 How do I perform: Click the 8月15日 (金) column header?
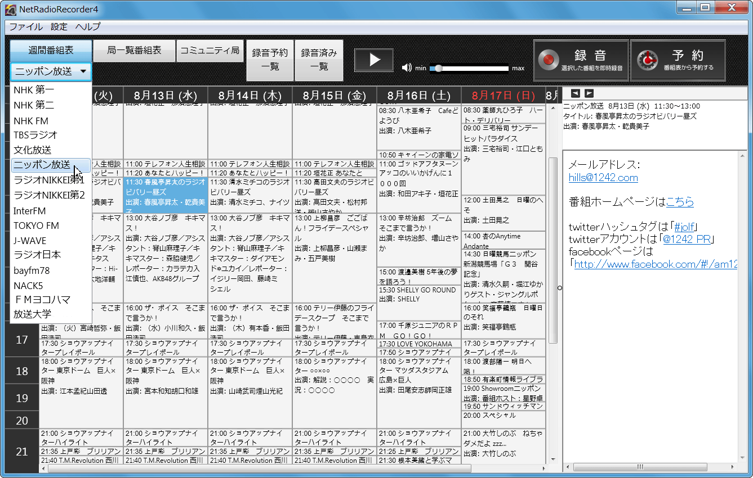335,95
